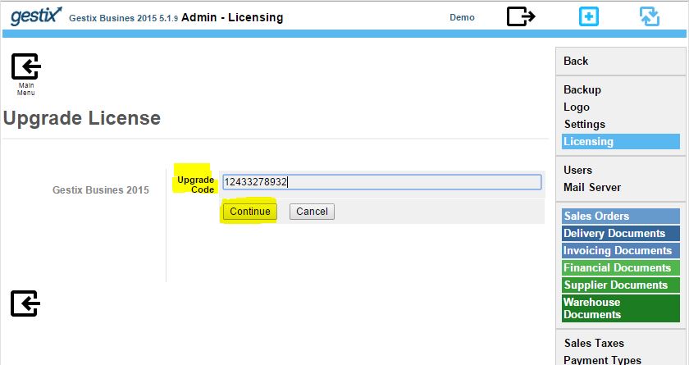The height and width of the screenshot is (365, 689).
Task: Click the blue refresh arrows icon
Action: point(650,16)
